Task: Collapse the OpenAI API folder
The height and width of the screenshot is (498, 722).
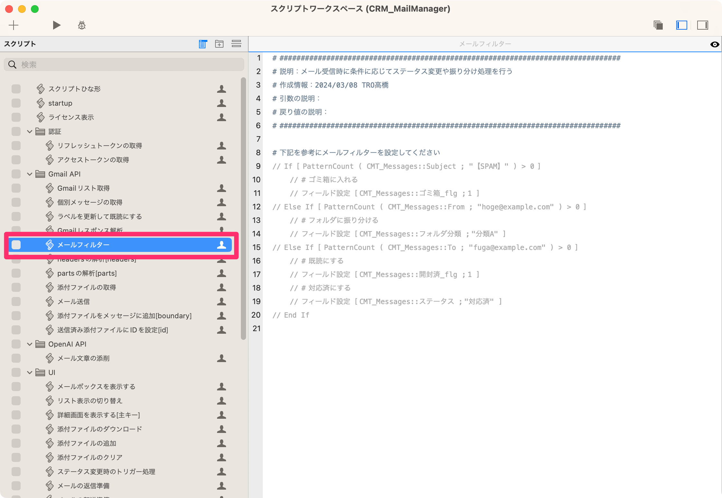Action: [30, 344]
